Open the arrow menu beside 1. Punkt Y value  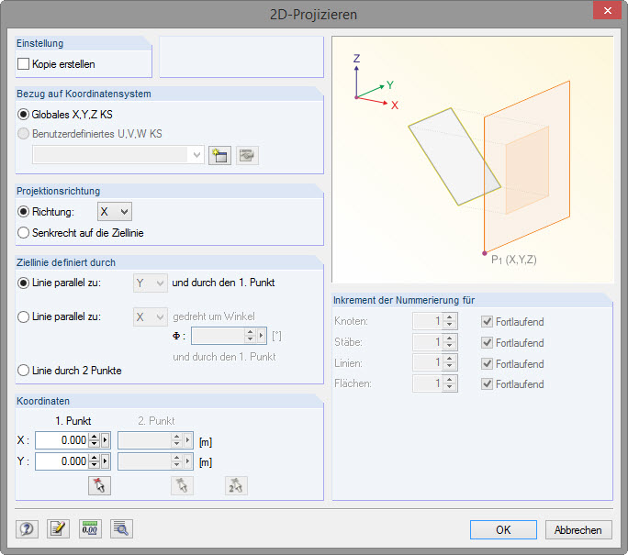coord(106,461)
